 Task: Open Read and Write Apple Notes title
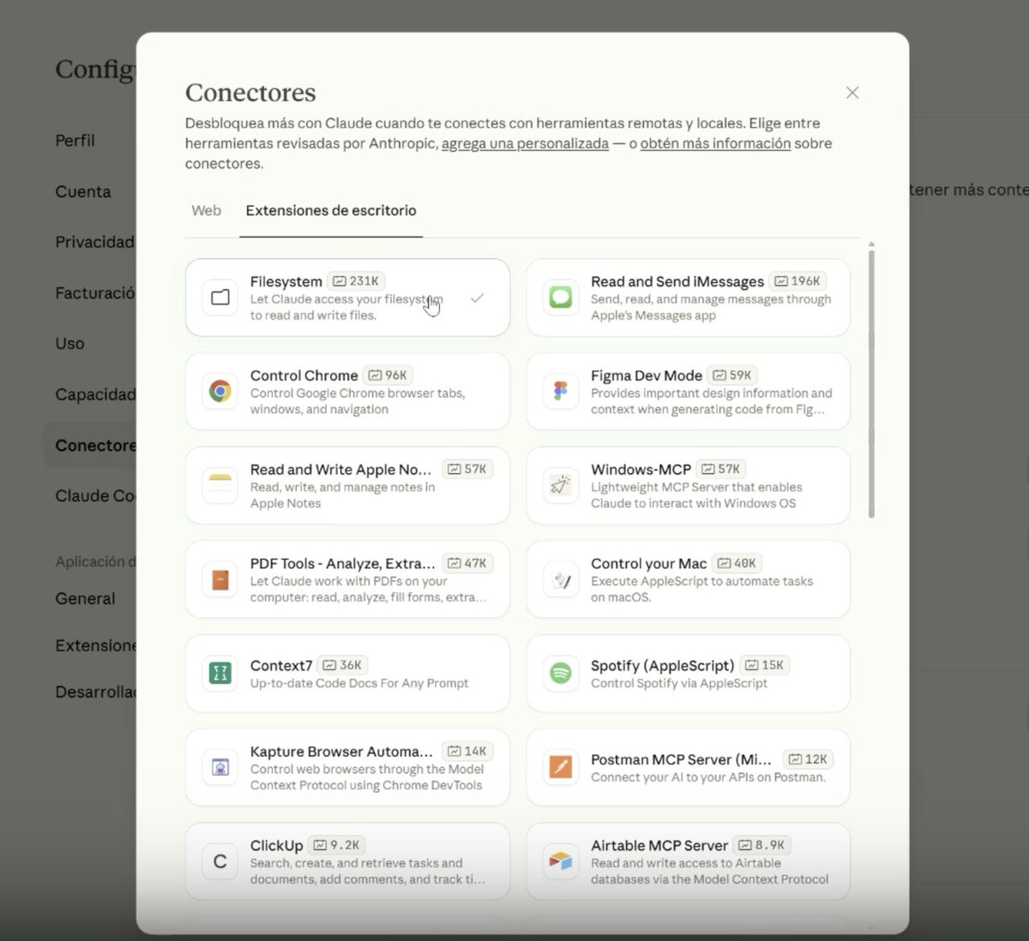point(341,470)
